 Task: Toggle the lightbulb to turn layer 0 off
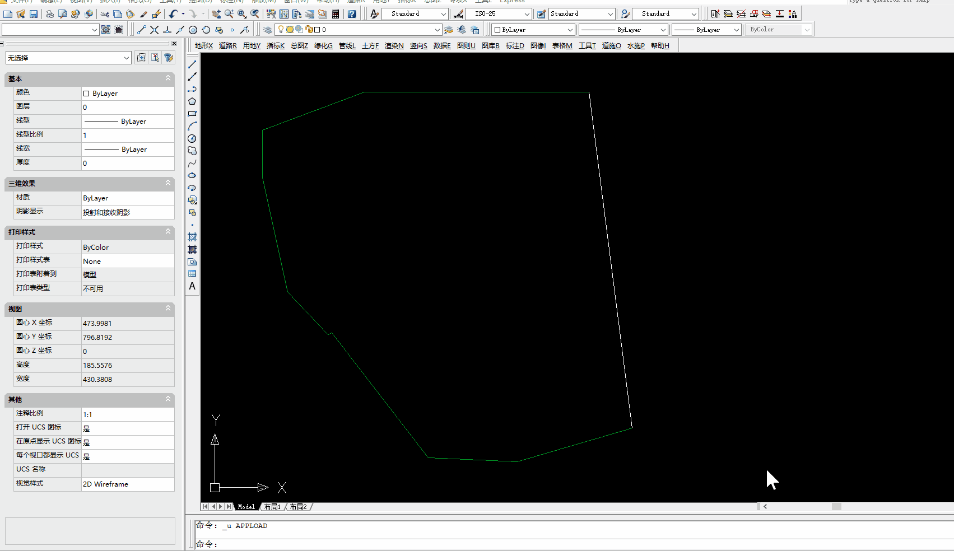point(281,29)
